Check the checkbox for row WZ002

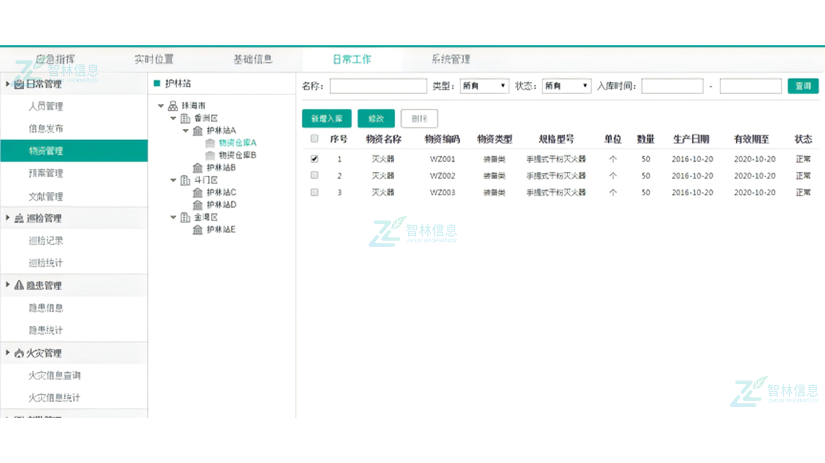point(314,175)
